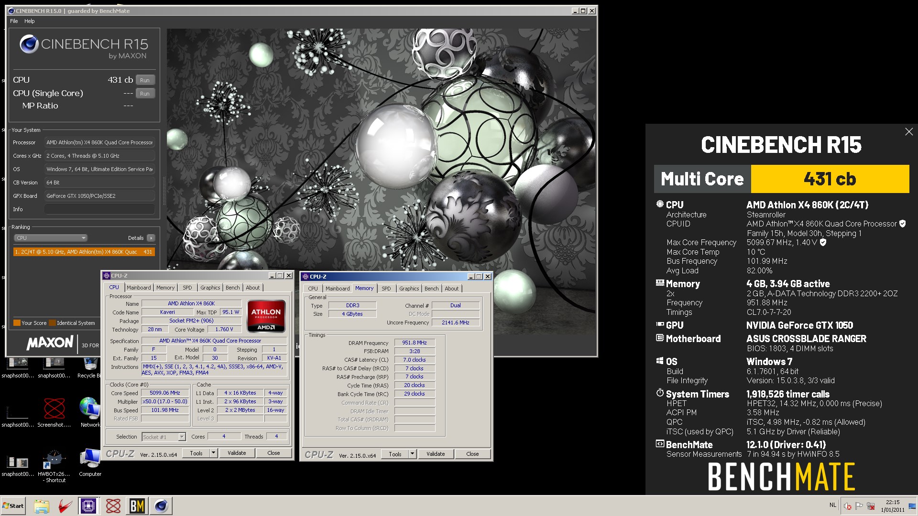Open BenchMate from the BM taskbar icon

pos(137,506)
